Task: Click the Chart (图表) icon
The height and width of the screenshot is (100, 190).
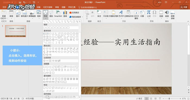Action: coord(65,14)
